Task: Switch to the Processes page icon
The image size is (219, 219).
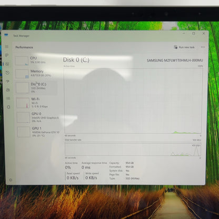Action: coord(7,55)
